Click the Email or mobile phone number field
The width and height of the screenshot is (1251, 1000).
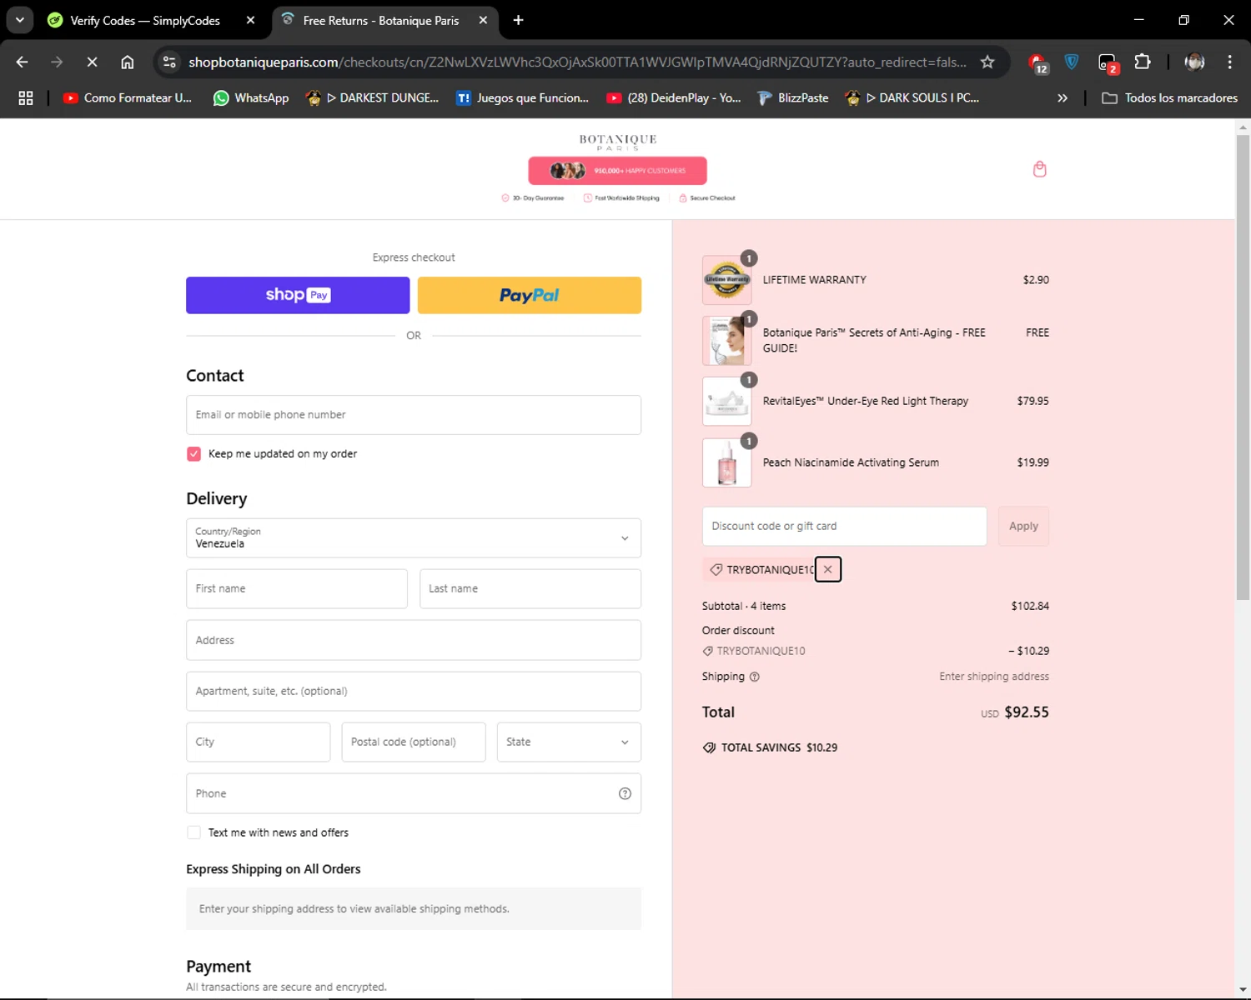tap(414, 415)
